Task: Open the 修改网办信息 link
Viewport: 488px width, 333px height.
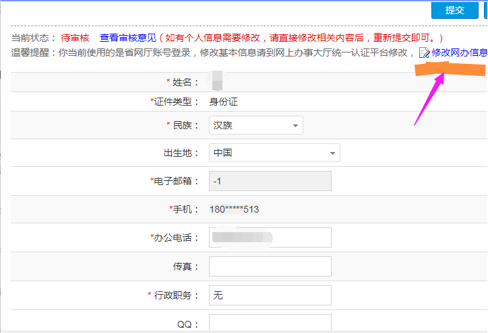Action: 460,52
